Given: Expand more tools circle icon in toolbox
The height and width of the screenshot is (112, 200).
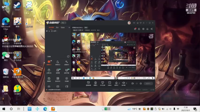Looking at the screenshot, I should coord(68,56).
